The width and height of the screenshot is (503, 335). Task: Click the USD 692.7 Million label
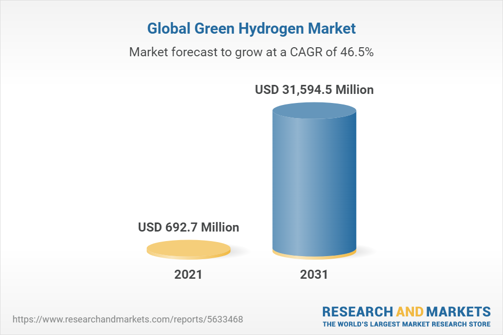click(189, 228)
